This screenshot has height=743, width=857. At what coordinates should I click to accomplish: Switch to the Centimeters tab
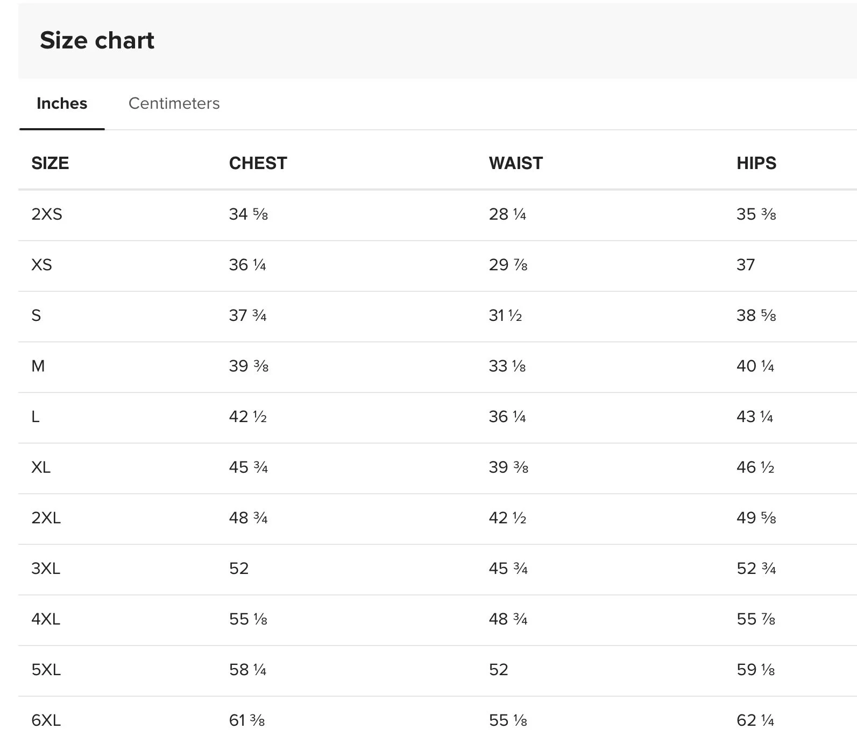(174, 103)
